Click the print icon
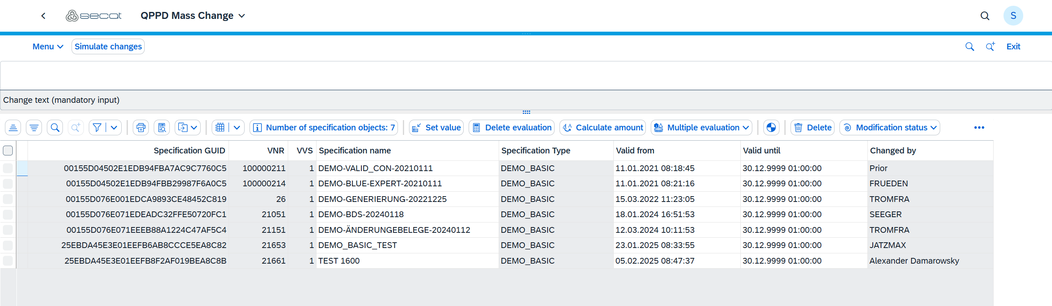 (x=141, y=128)
